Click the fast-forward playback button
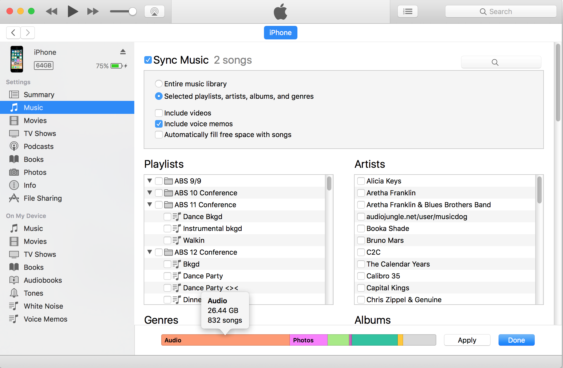 [93, 11]
